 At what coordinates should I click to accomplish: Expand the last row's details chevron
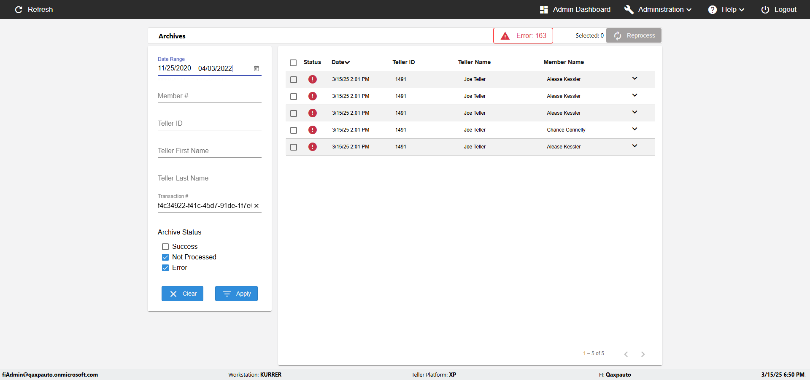[x=634, y=146]
